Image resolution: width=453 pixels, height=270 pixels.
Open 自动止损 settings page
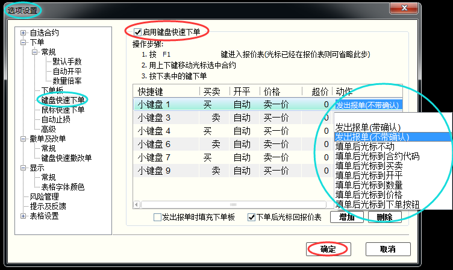tap(56, 119)
